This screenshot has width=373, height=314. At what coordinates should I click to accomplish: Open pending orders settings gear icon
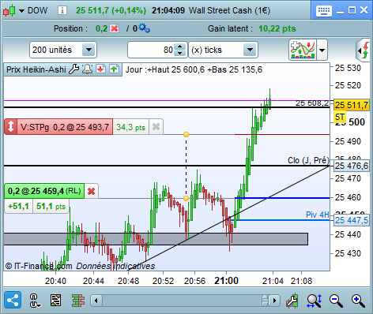tap(144, 28)
